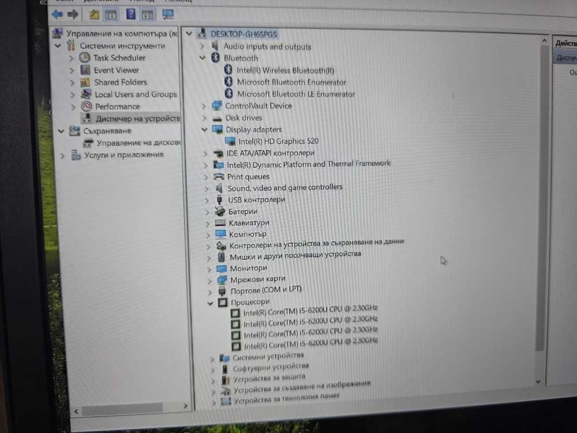Click the Батерии battery icon
577x433 pixels.
tap(220, 211)
